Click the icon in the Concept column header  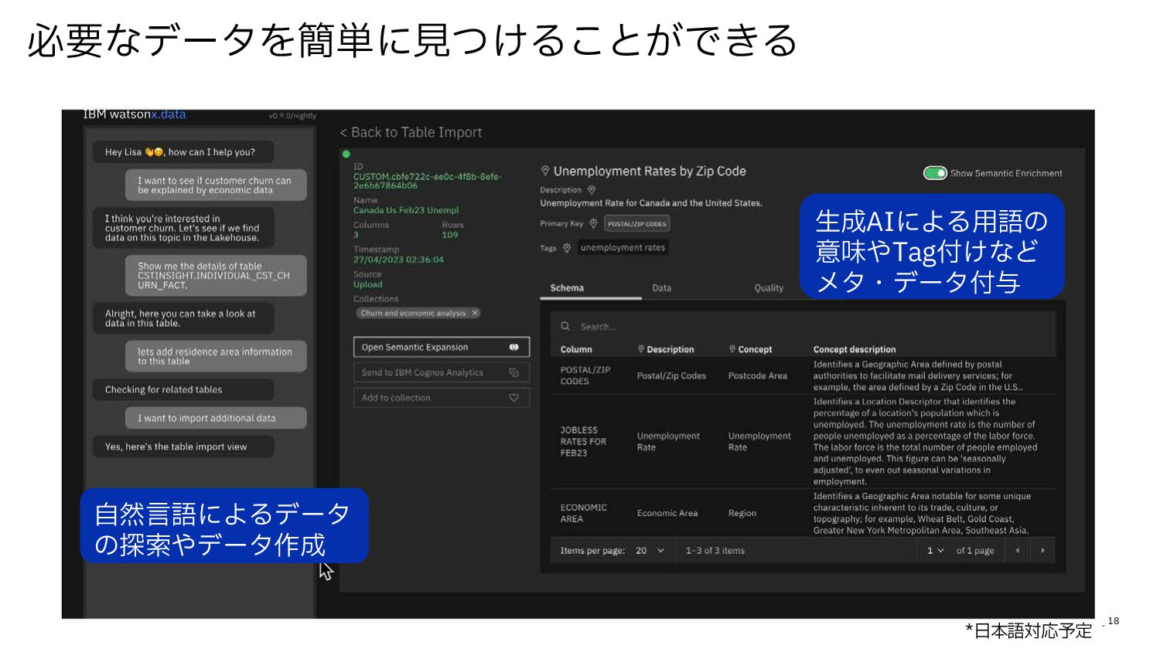tap(732, 349)
